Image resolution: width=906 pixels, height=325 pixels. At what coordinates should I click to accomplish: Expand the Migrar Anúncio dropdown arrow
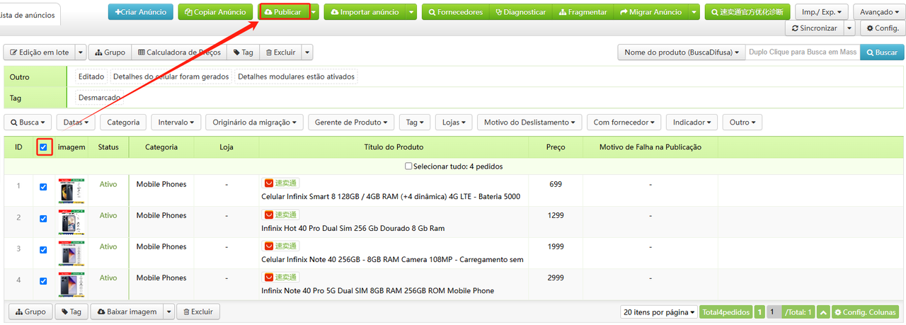pyautogui.click(x=694, y=12)
